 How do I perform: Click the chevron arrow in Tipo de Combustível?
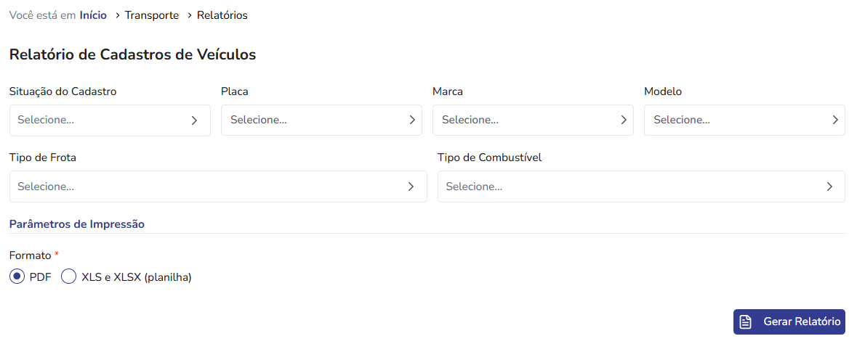[829, 187]
